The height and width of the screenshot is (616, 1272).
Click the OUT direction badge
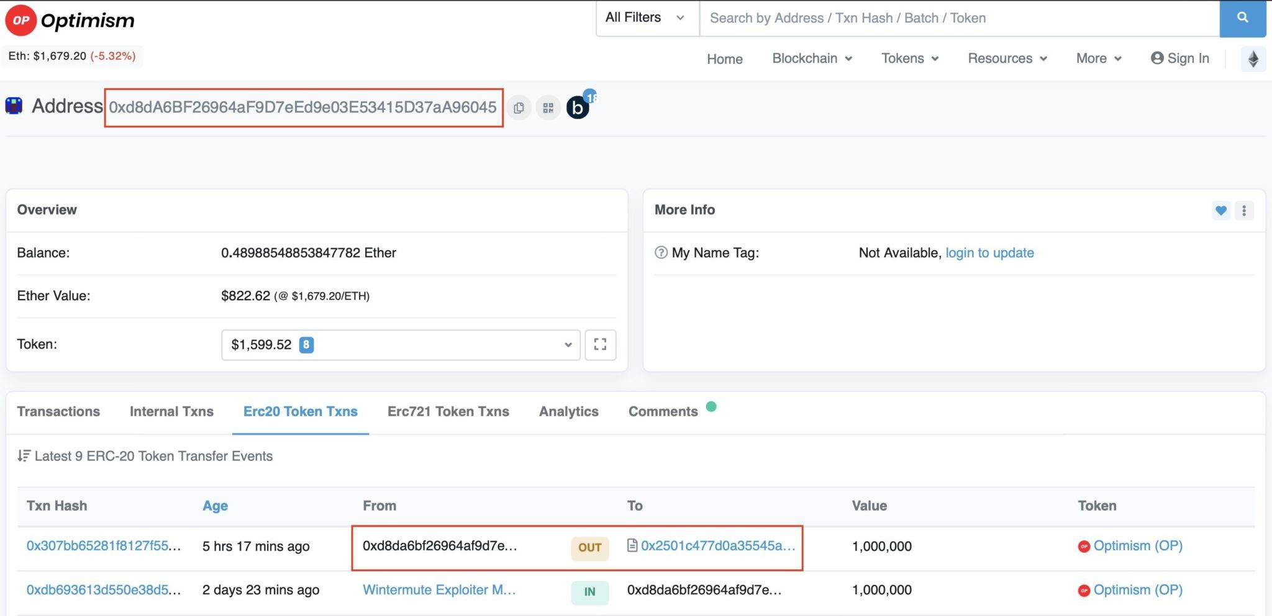[589, 548]
